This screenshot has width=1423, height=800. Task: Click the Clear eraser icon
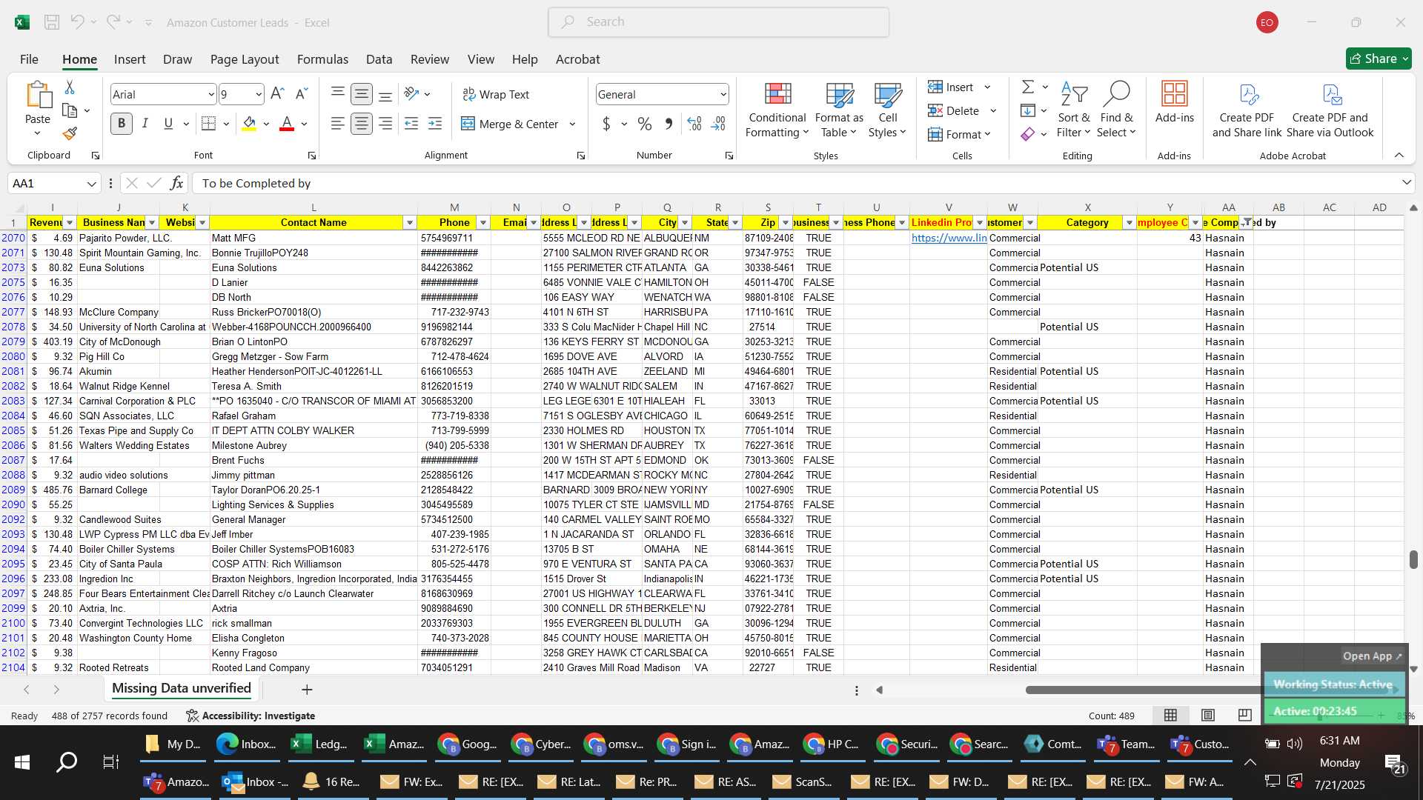(1028, 134)
